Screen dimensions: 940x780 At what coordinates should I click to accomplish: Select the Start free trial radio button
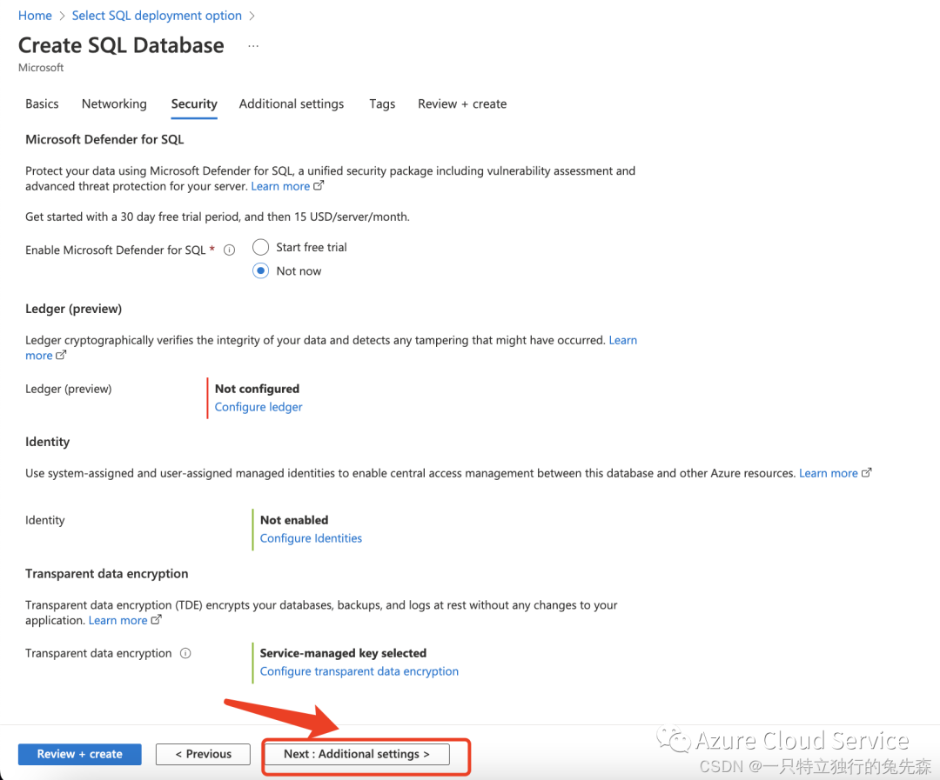click(x=261, y=247)
